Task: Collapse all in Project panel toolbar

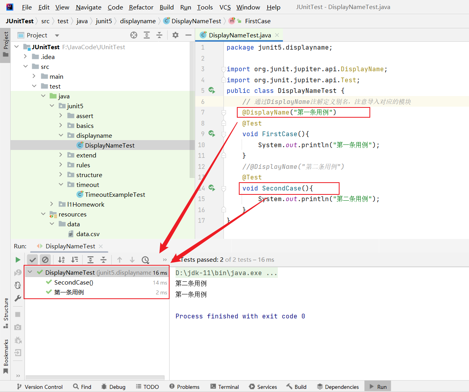Action: click(x=159, y=35)
